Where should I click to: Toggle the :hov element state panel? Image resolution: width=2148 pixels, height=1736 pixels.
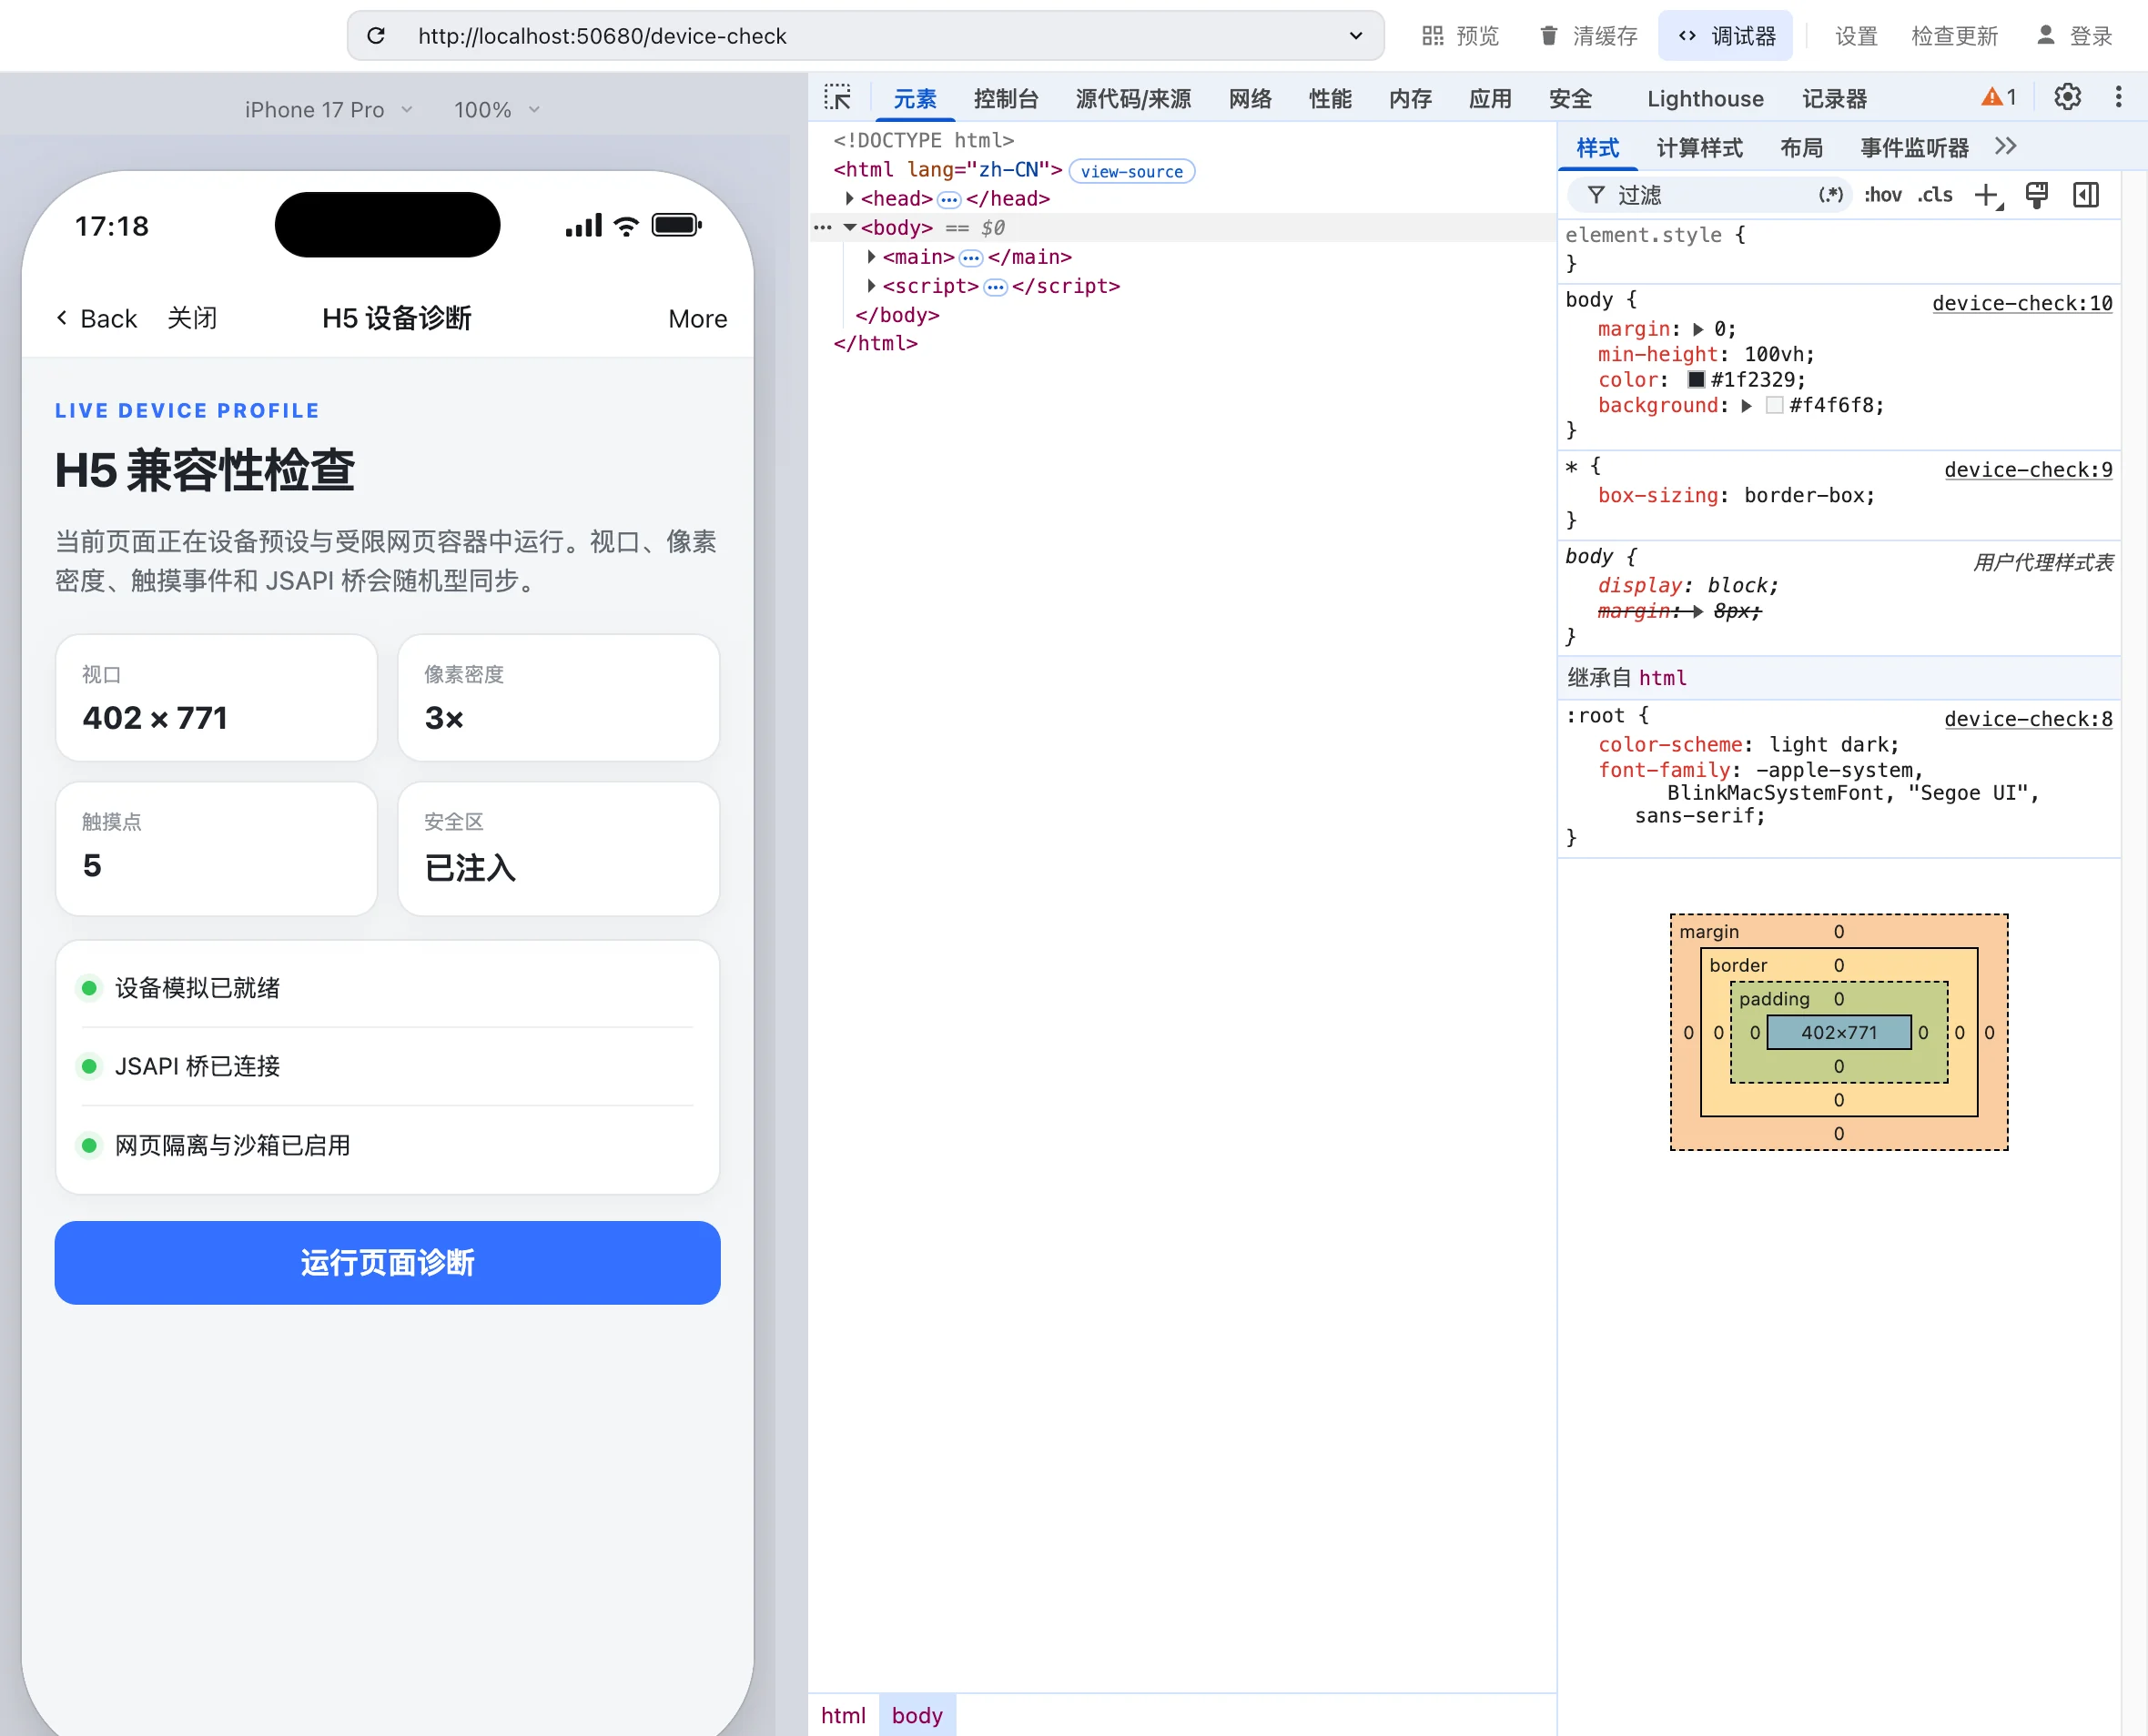click(x=1882, y=195)
